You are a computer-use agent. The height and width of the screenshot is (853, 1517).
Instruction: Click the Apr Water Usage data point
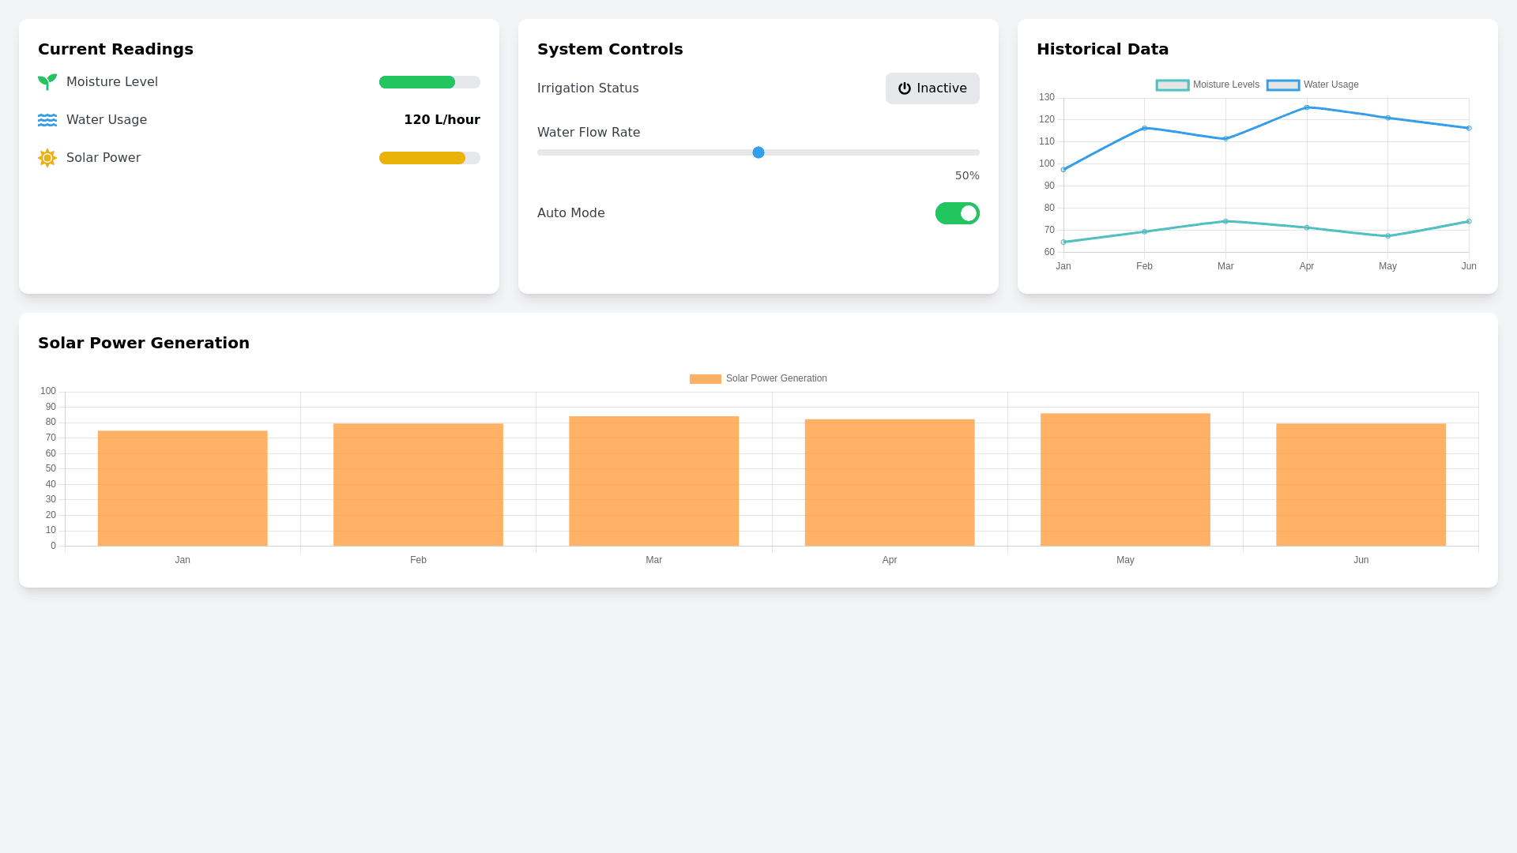click(x=1307, y=107)
